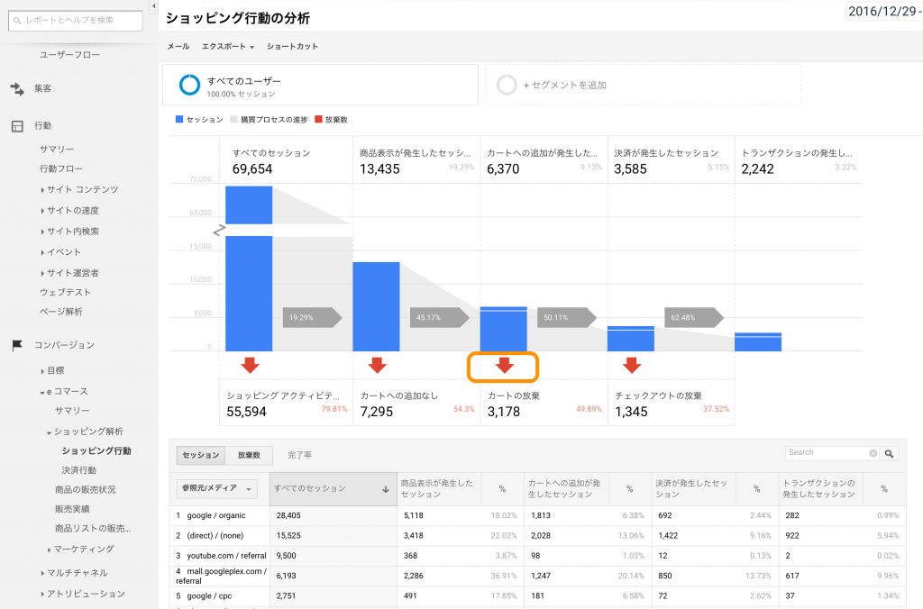Select the セッション table toggle

click(200, 456)
